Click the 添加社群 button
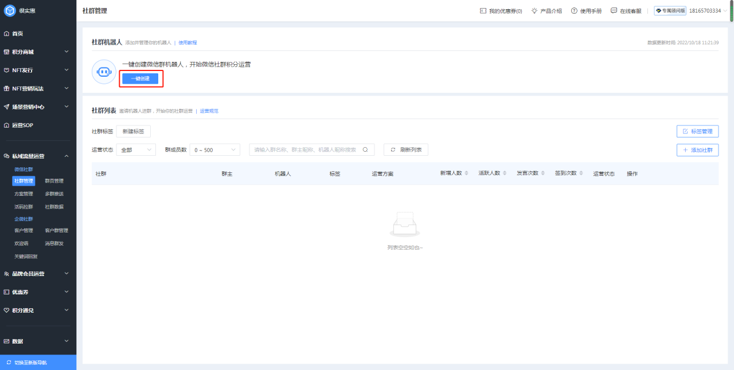 click(x=697, y=149)
